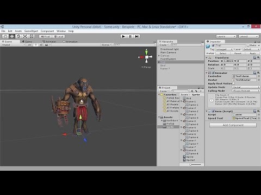Open the Window menu
Screen dimensions: 261x195
click(x=61, y=31)
